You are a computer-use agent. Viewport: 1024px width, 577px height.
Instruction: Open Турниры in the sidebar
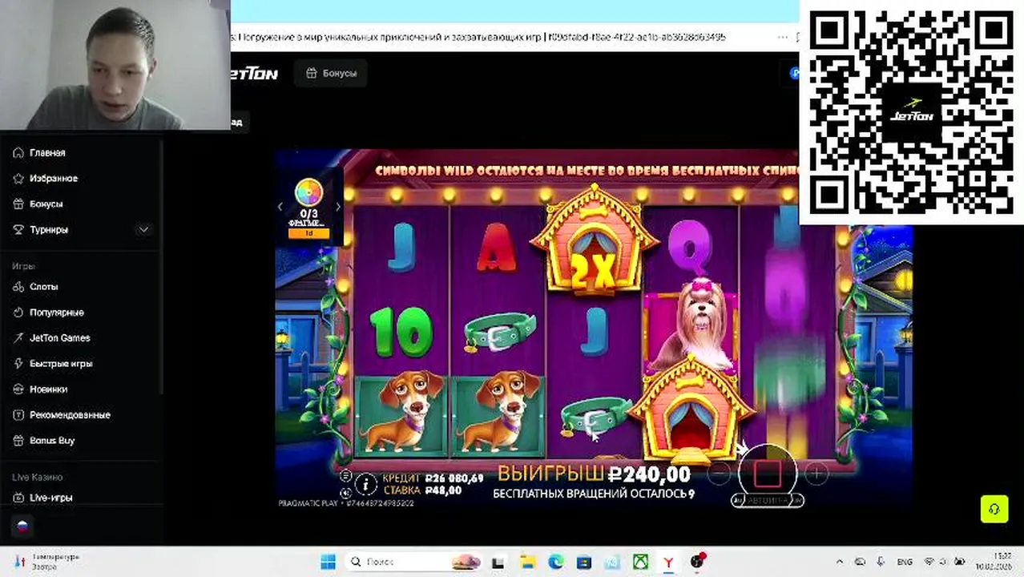pyautogui.click(x=49, y=229)
